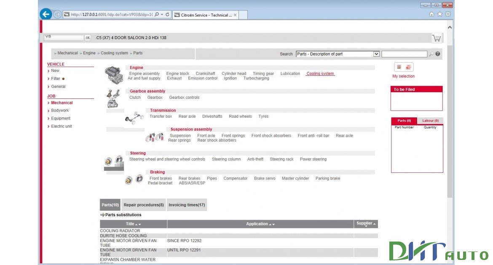This screenshot has height=265, width=493.
Task: Open browser settings gear
Action: [x=448, y=14]
